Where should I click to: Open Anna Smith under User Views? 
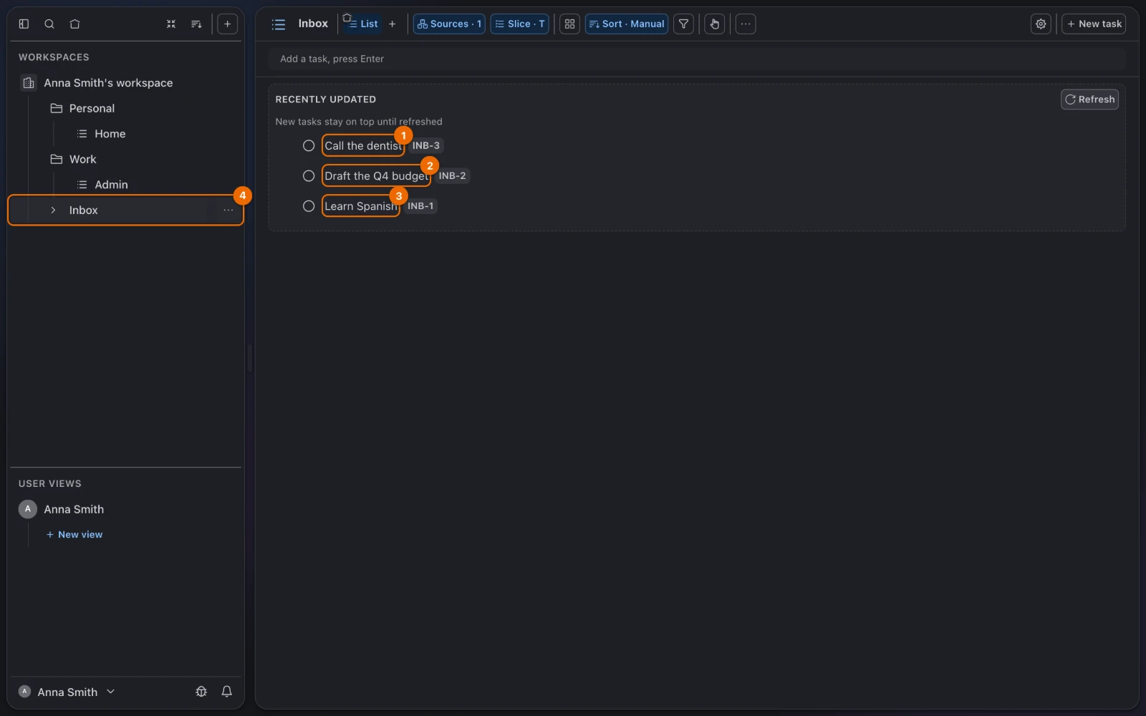click(74, 509)
